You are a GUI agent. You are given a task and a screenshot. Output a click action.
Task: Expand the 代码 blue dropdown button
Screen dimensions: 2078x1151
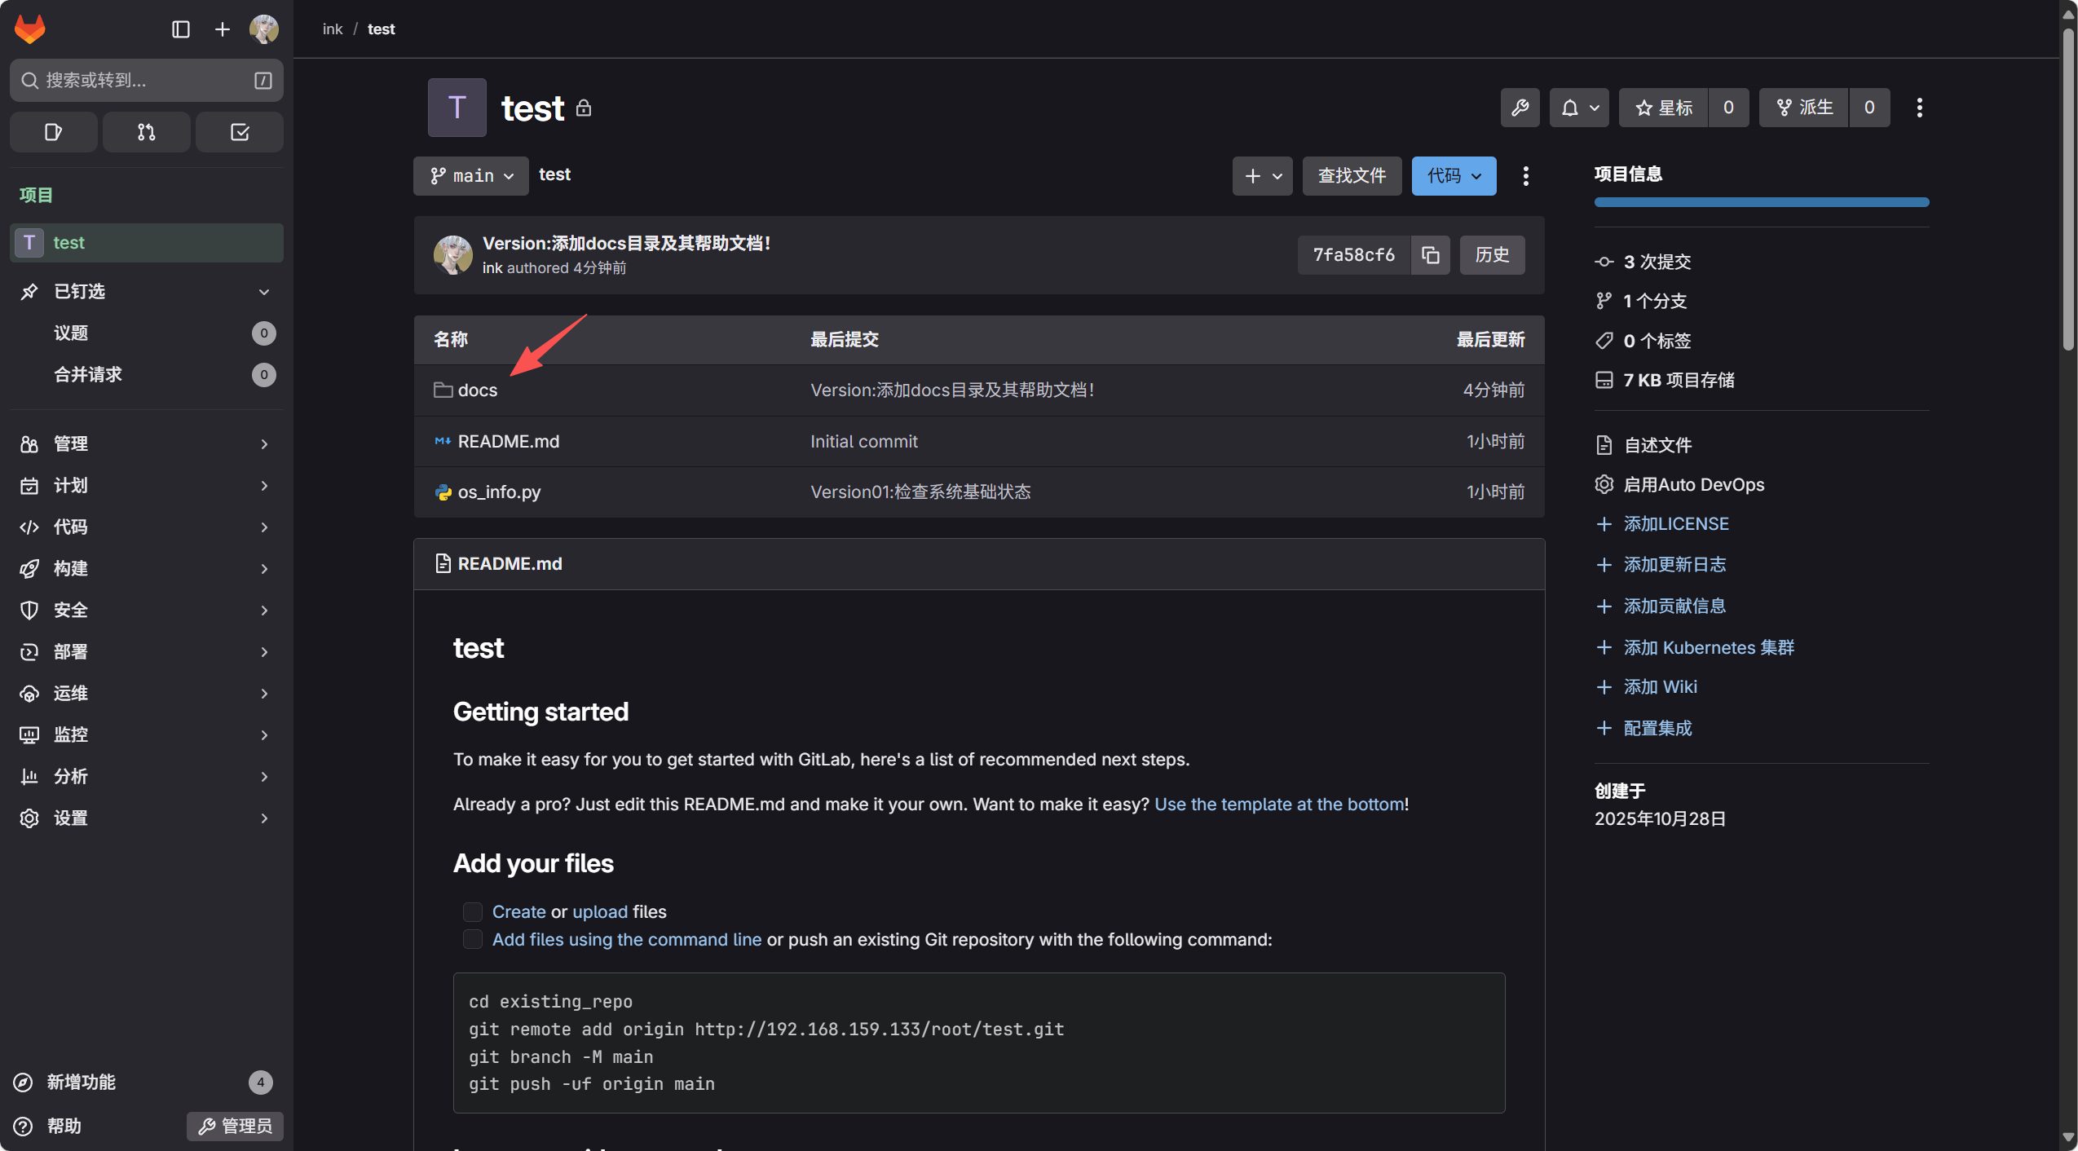[x=1454, y=176]
